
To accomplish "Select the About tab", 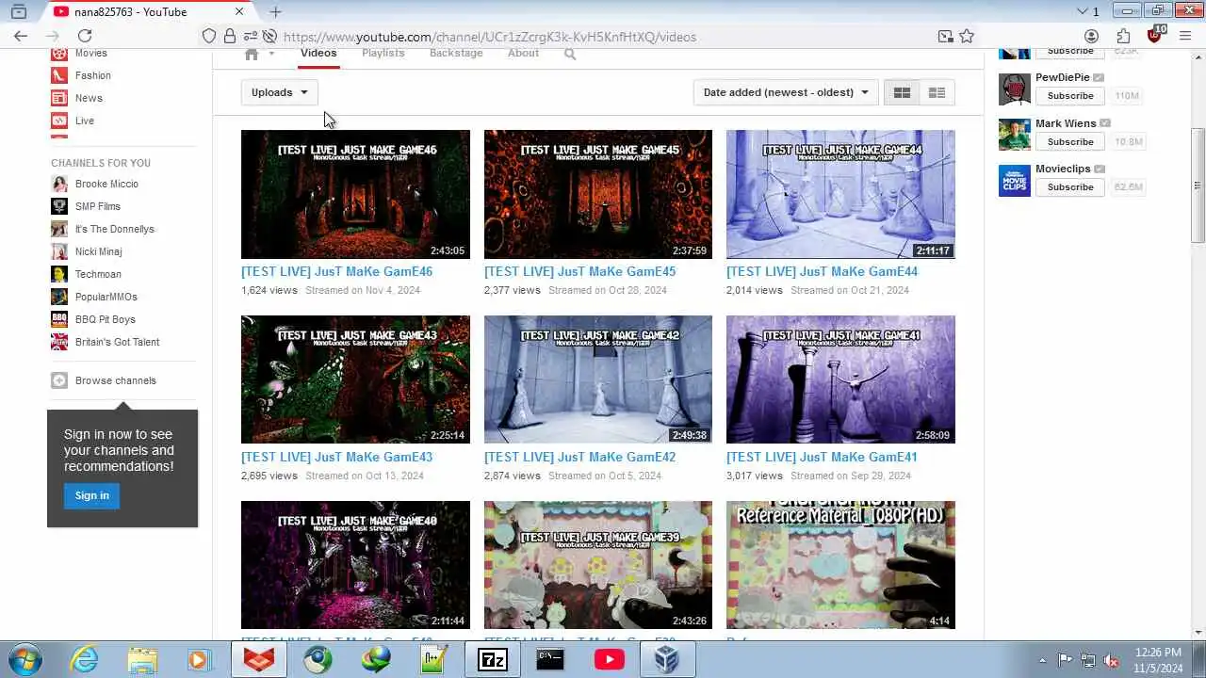I will point(523,53).
